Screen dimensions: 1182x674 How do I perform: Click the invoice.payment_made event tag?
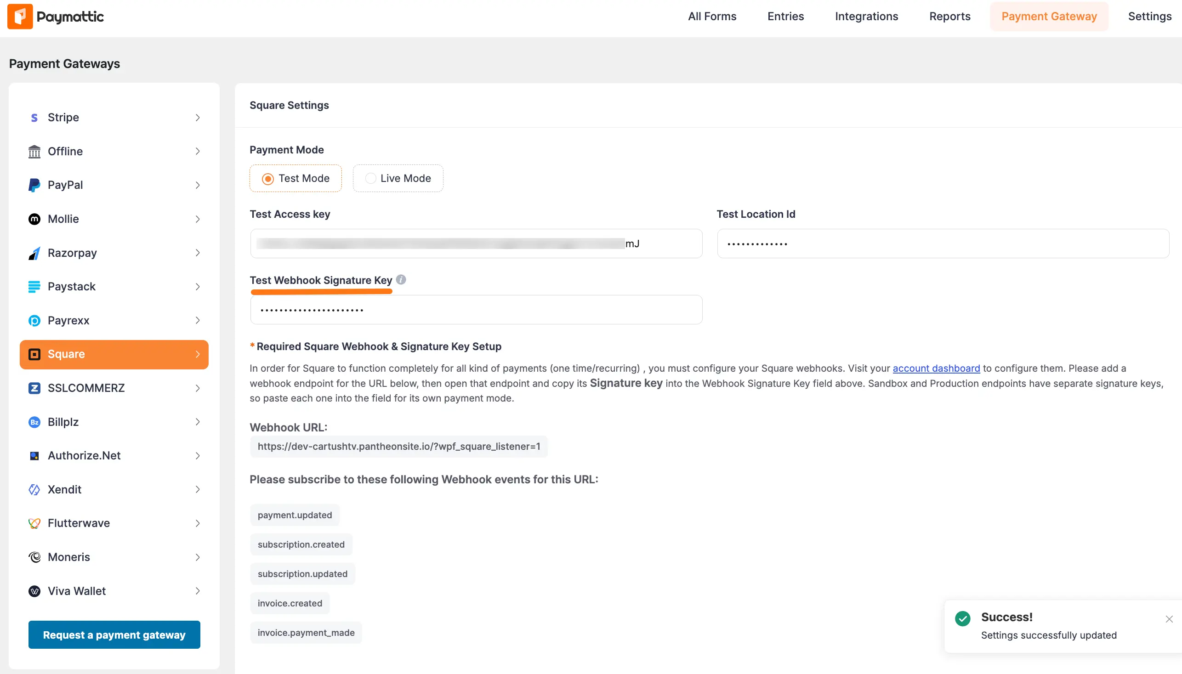306,633
